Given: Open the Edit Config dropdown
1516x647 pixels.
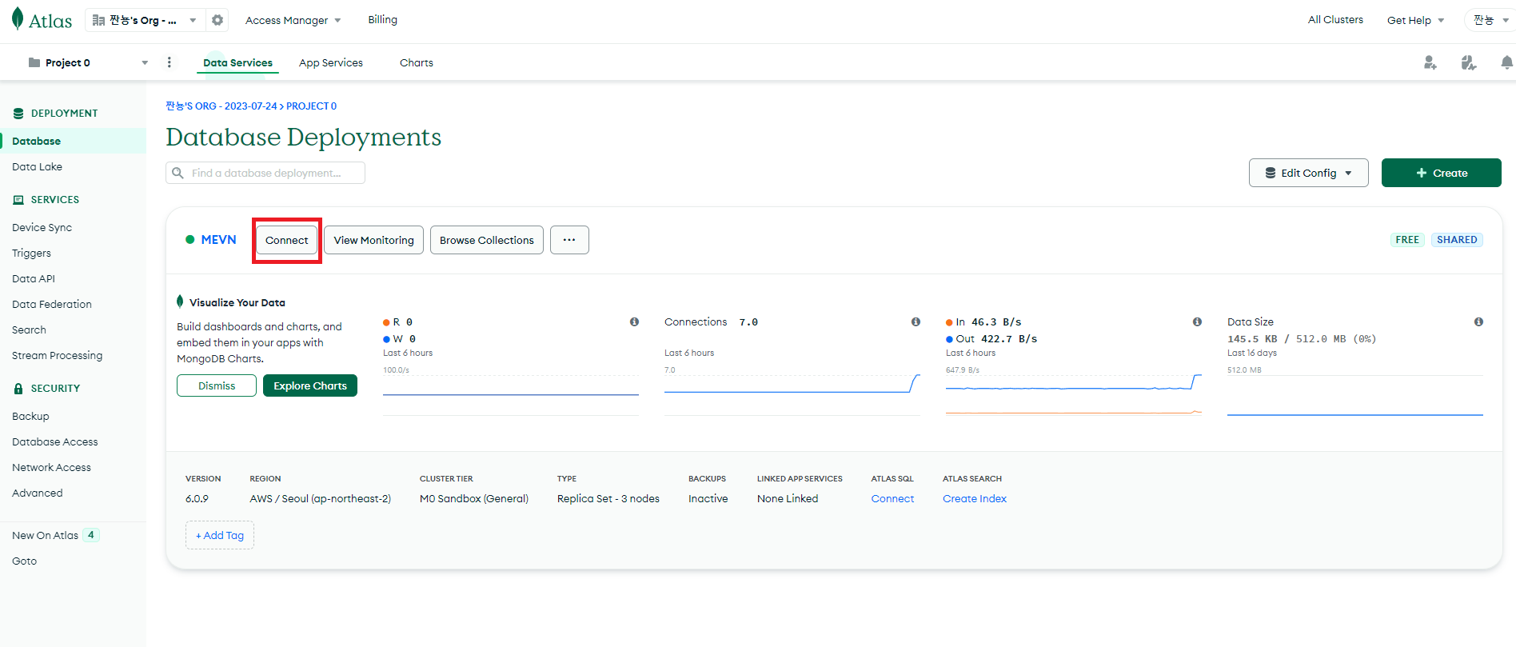Looking at the screenshot, I should 1308,173.
